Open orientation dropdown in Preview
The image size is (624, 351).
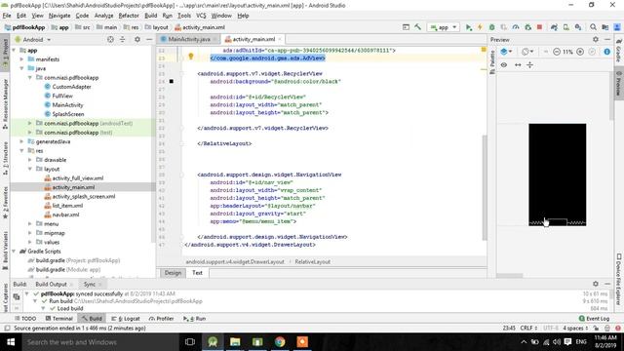point(527,52)
